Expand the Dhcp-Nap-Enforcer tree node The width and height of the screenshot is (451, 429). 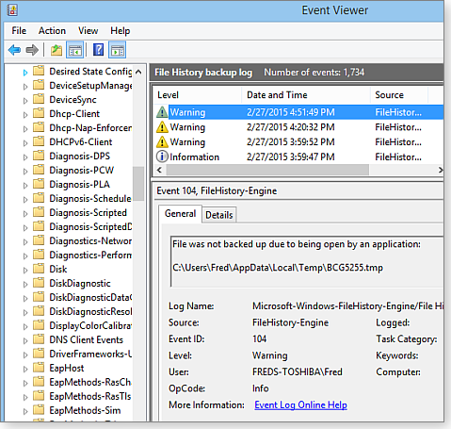coord(25,129)
